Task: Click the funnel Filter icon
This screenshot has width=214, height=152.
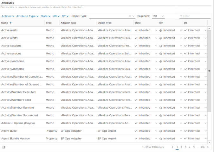Action: coord(181,16)
